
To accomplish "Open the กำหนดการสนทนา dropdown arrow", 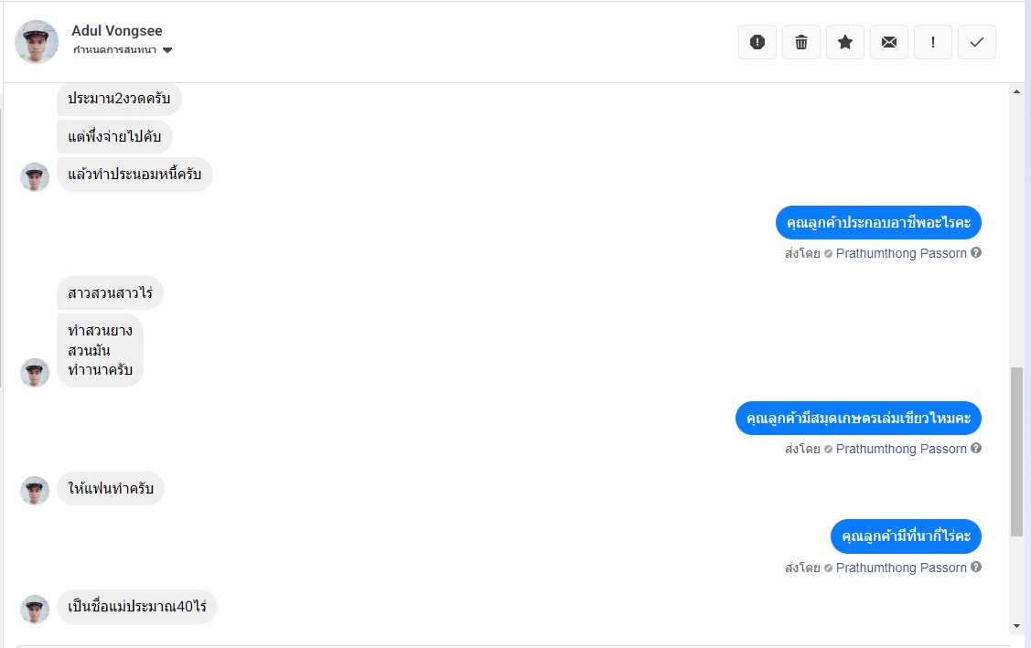I will pos(167,50).
